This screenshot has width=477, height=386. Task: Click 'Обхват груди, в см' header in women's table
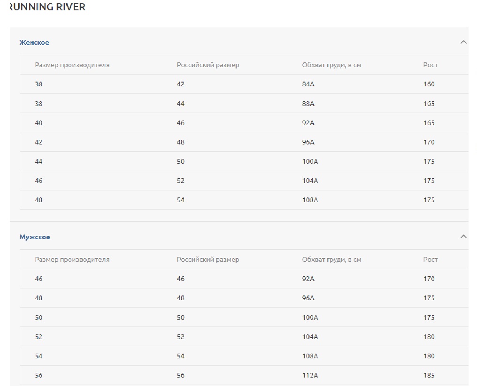click(331, 65)
